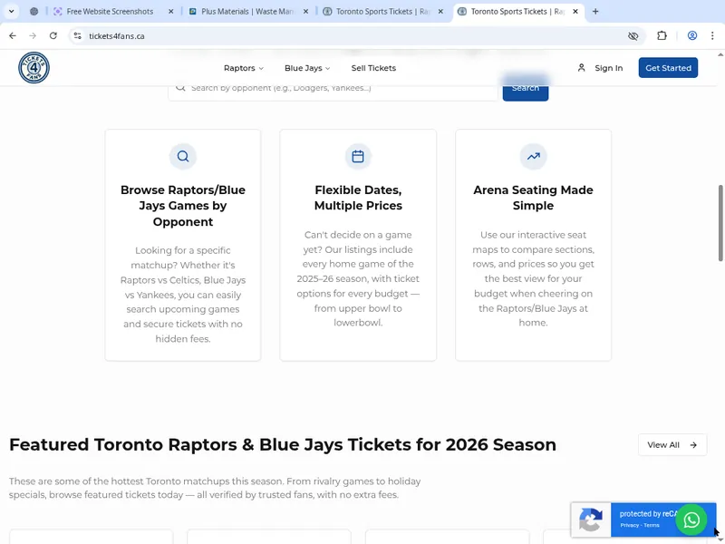Open a new browser tab

(595, 12)
